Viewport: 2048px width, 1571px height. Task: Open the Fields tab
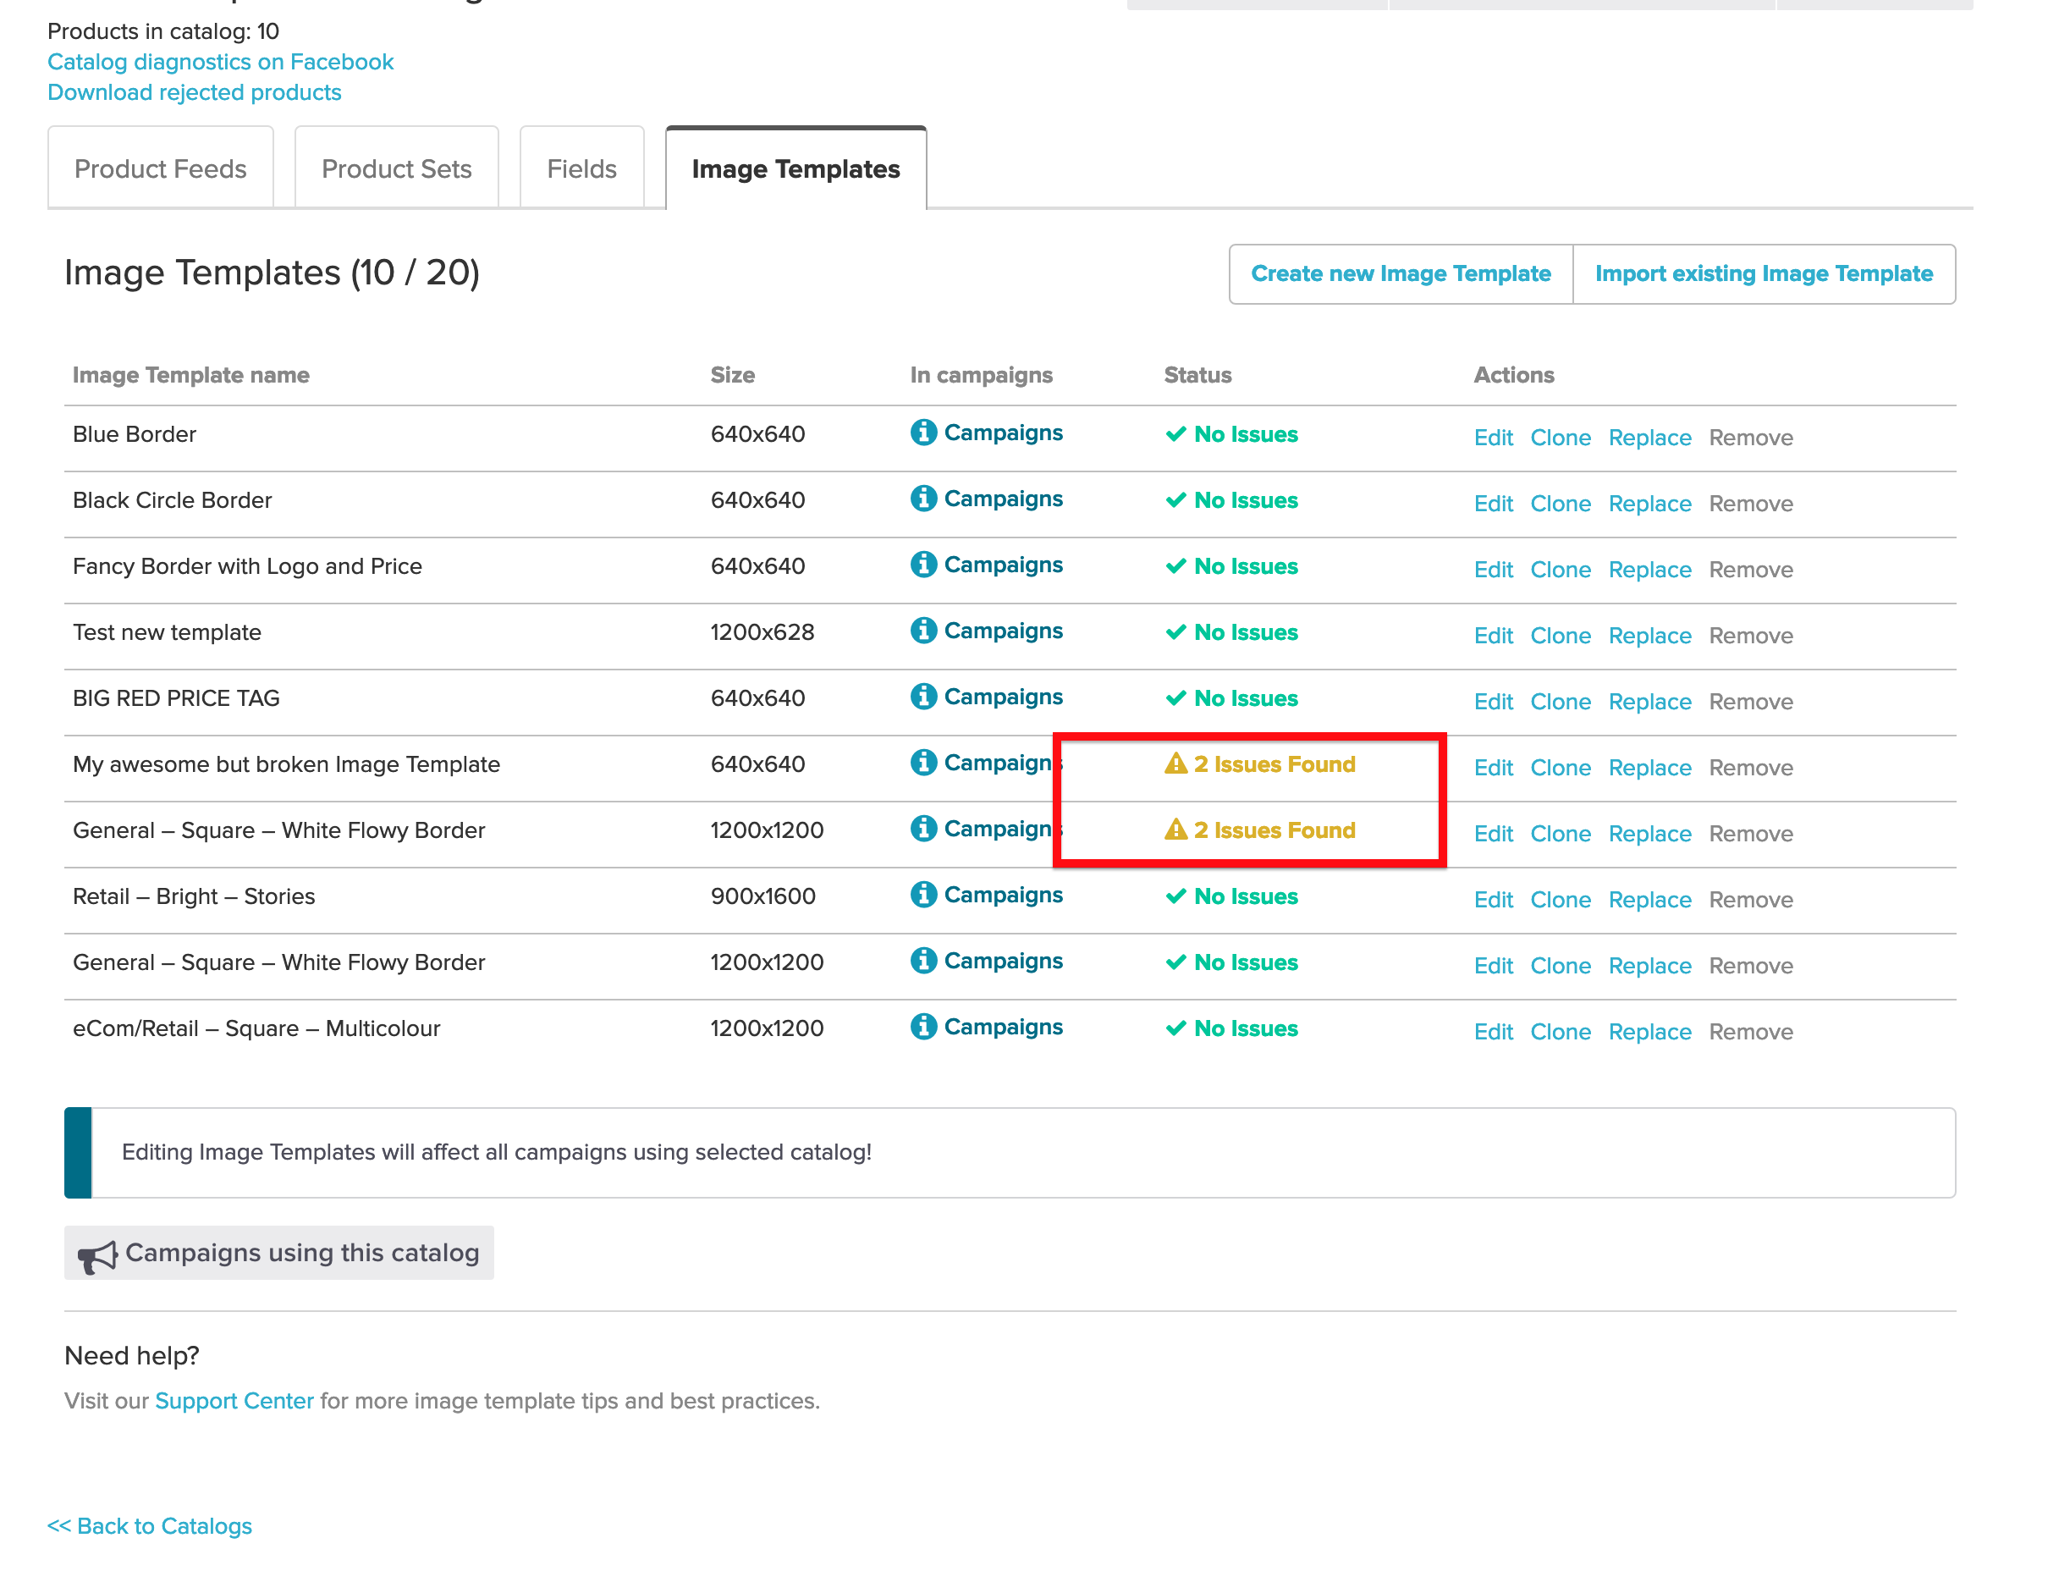(581, 168)
